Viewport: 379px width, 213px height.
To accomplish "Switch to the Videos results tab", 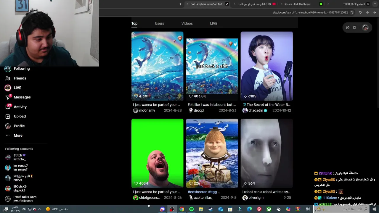I will coord(187,23).
